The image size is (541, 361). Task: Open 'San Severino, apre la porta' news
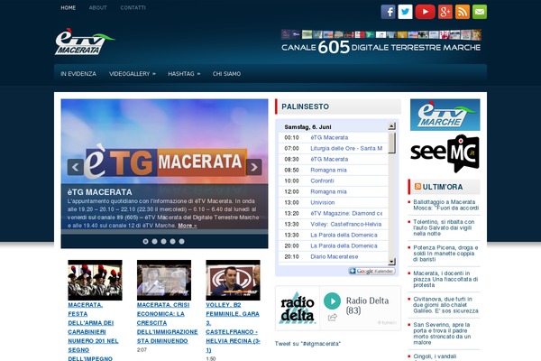pyautogui.click(x=442, y=333)
